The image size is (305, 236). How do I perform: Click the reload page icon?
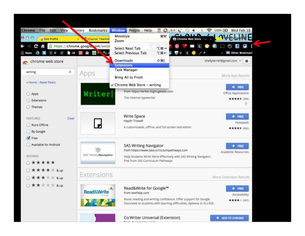(36, 46)
